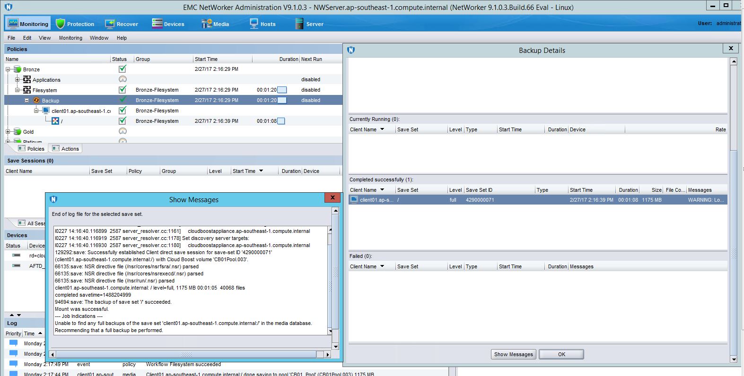Close the Show Messages dialog
The width and height of the screenshot is (744, 376).
333,198
